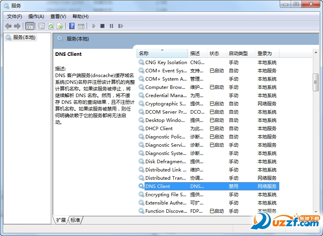Open the 查看(V) menu
Viewport: 323px width, 236px height.
[x=58, y=16]
